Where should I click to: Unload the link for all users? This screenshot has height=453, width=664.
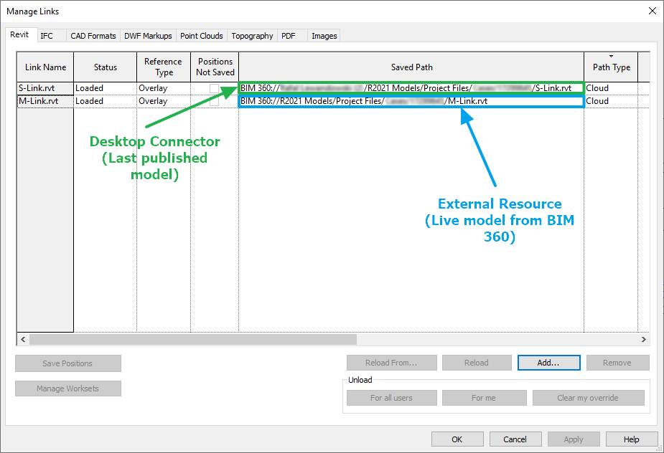(x=391, y=397)
